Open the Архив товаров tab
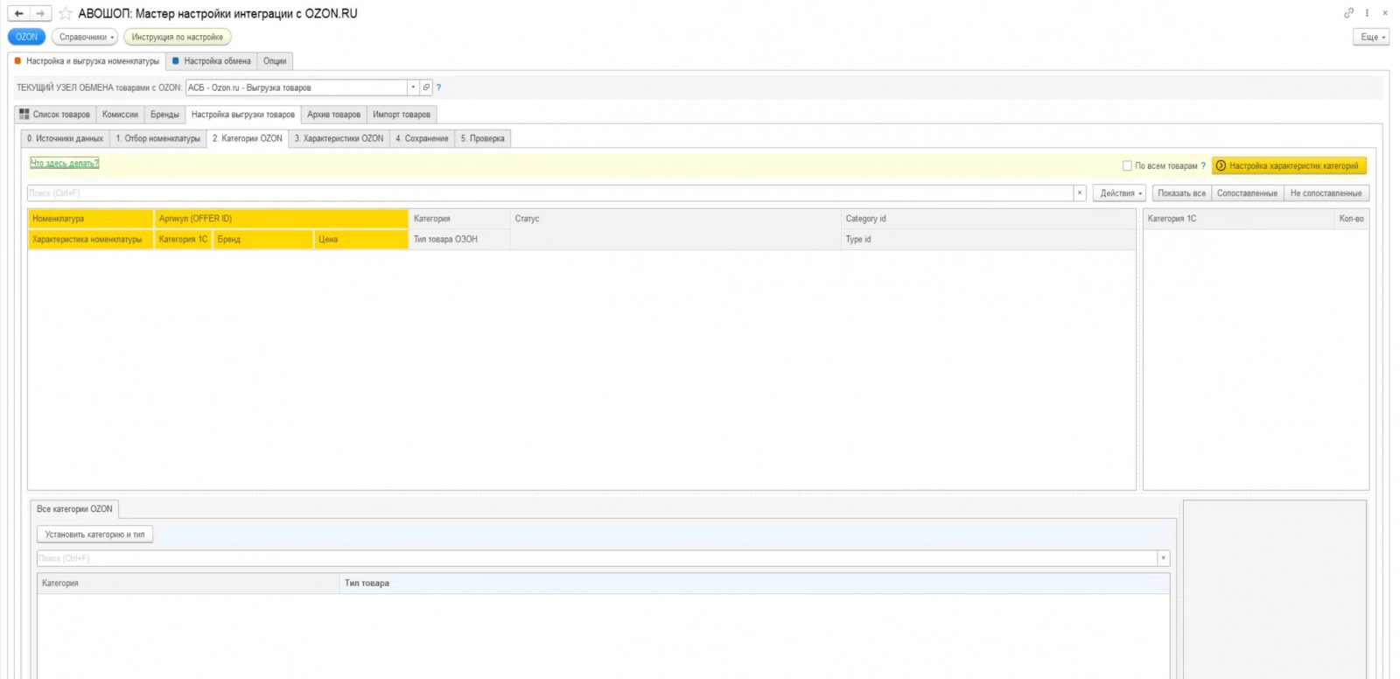Screen dimensions: 1400x679 333,115
